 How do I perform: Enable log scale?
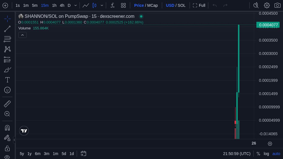click(x=266, y=154)
